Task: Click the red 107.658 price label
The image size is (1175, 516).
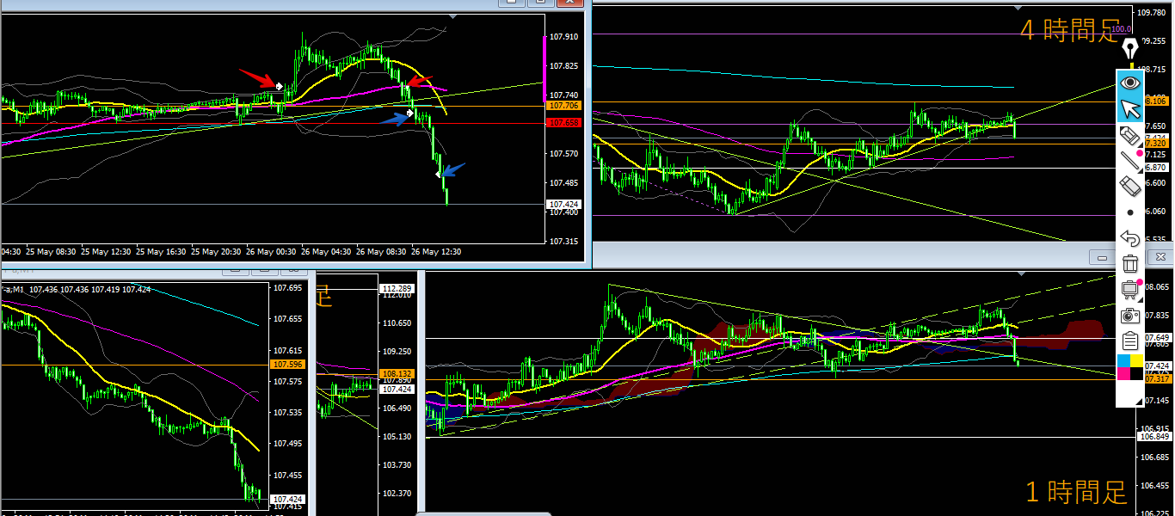Action: point(563,122)
